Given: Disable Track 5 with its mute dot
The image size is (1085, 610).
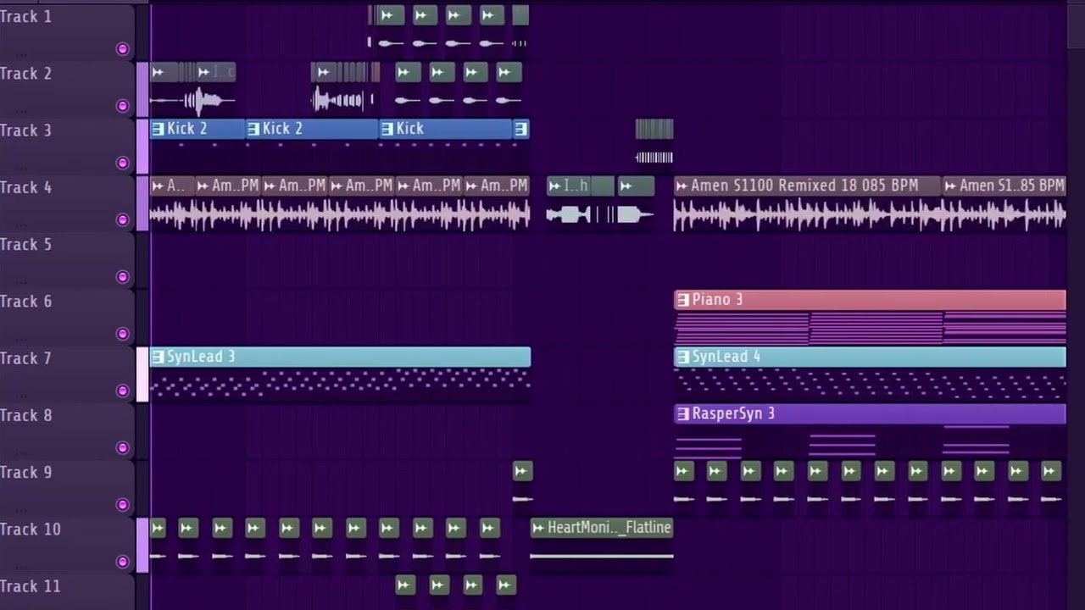Looking at the screenshot, I should 122,277.
